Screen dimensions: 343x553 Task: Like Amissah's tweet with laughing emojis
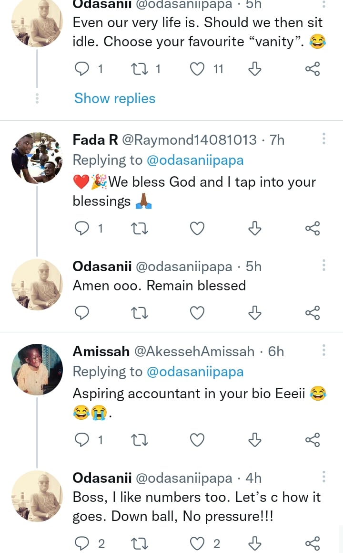[197, 440]
